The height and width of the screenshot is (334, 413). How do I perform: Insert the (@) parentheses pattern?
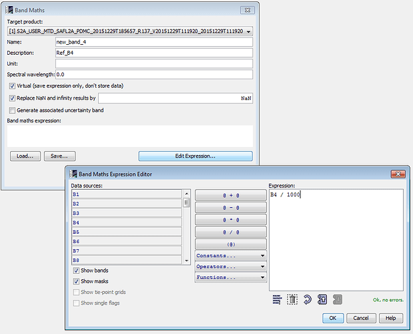tap(231, 244)
